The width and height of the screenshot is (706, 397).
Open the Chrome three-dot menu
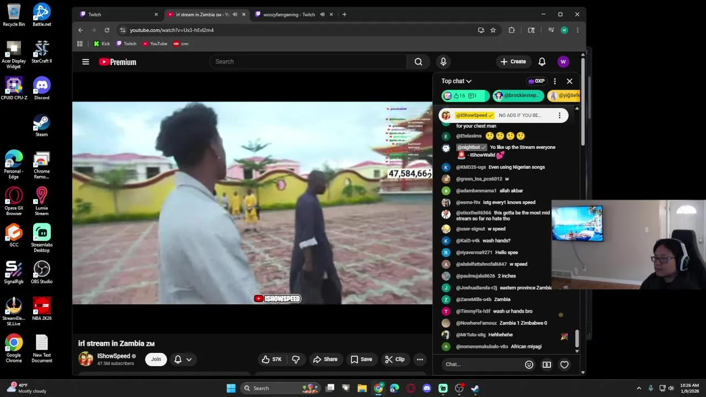(577, 30)
